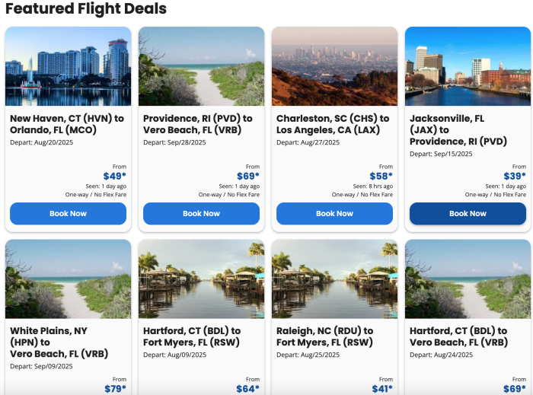The width and height of the screenshot is (533, 395).
Task: Open the Providence riverfront city image
Action: click(x=468, y=67)
